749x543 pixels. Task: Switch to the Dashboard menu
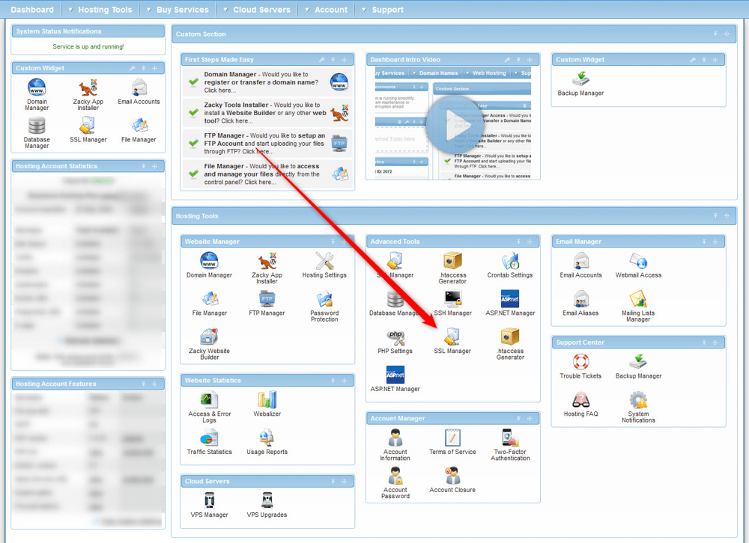(32, 10)
